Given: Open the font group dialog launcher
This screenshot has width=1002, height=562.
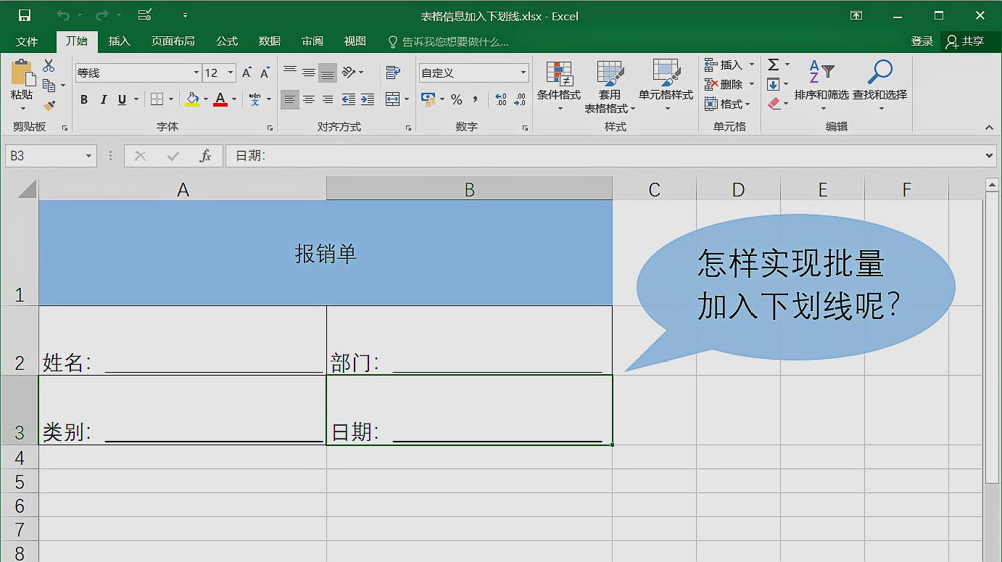Looking at the screenshot, I should 270,128.
